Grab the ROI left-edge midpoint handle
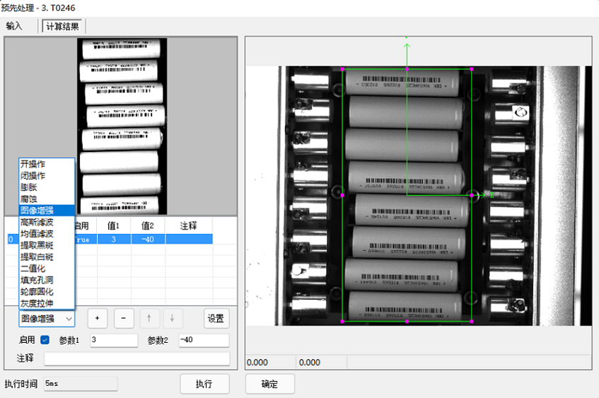Screen dimensions: 599x398 pyautogui.click(x=342, y=195)
